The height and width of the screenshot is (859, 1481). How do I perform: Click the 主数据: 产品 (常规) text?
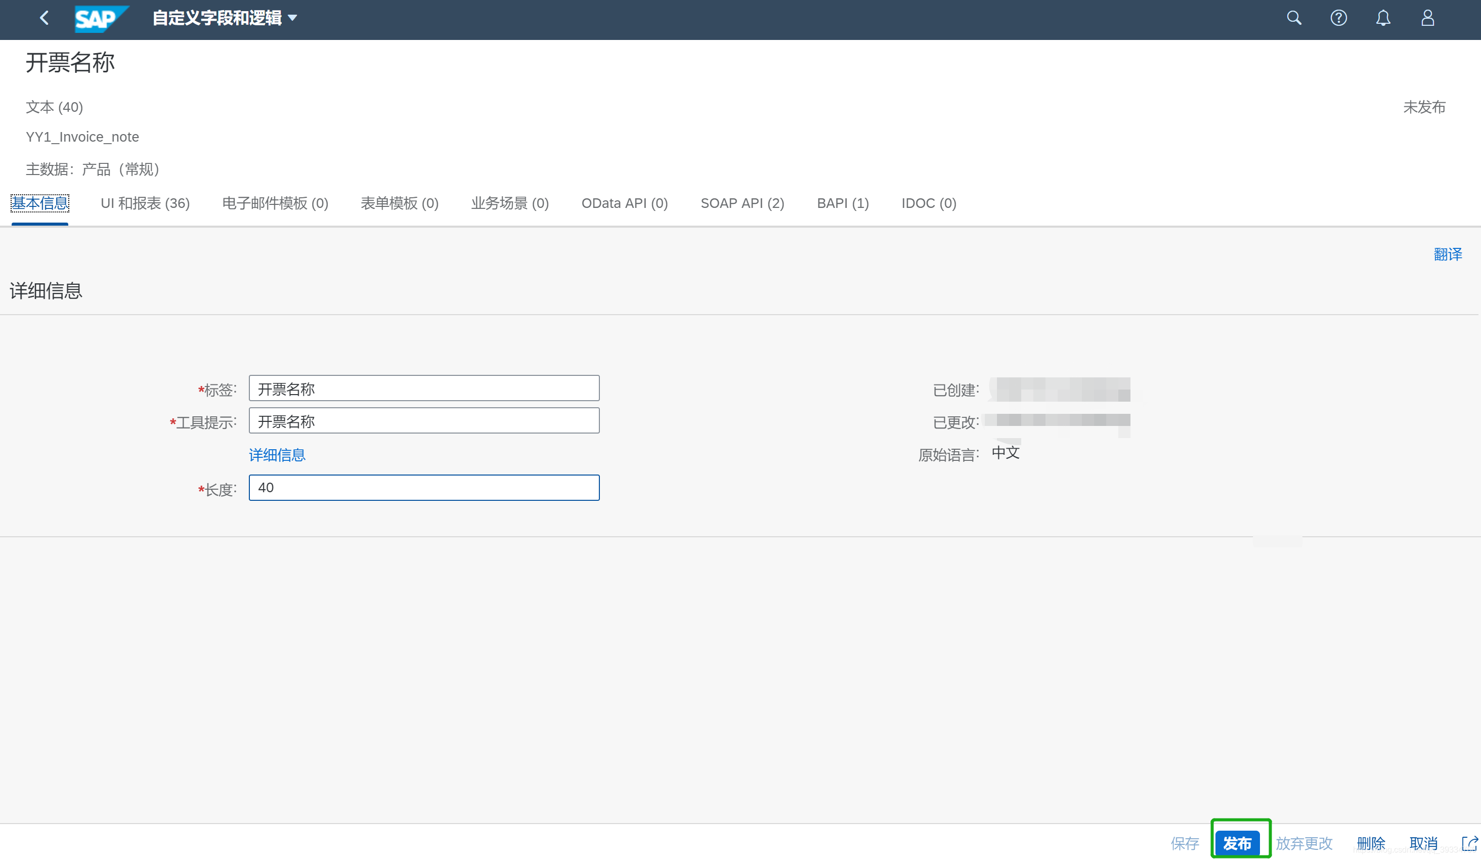coord(94,170)
